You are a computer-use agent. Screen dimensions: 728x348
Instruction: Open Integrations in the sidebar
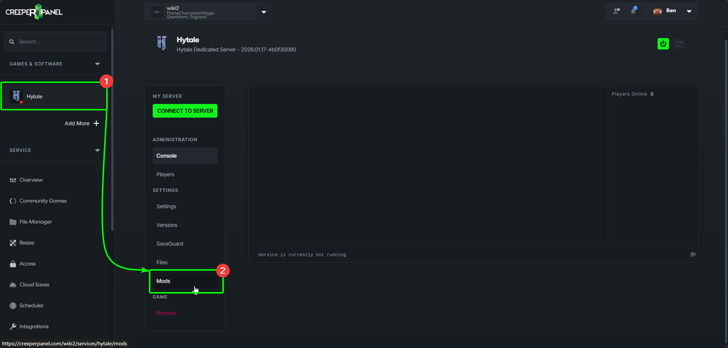(x=34, y=327)
